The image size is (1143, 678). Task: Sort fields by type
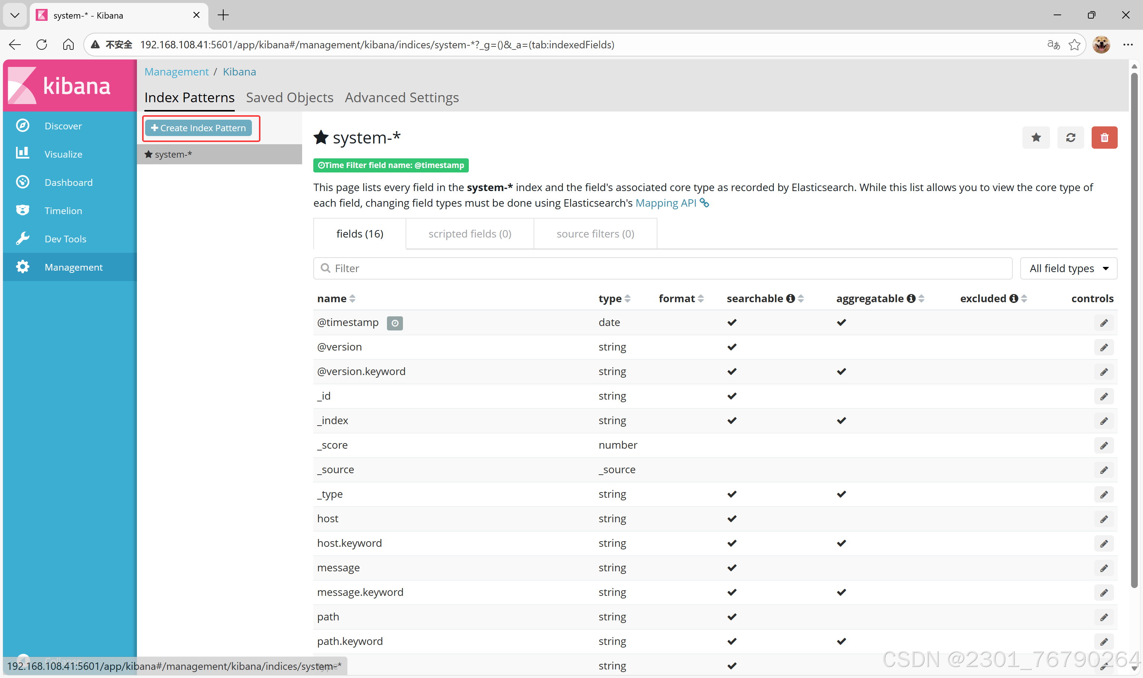point(627,299)
